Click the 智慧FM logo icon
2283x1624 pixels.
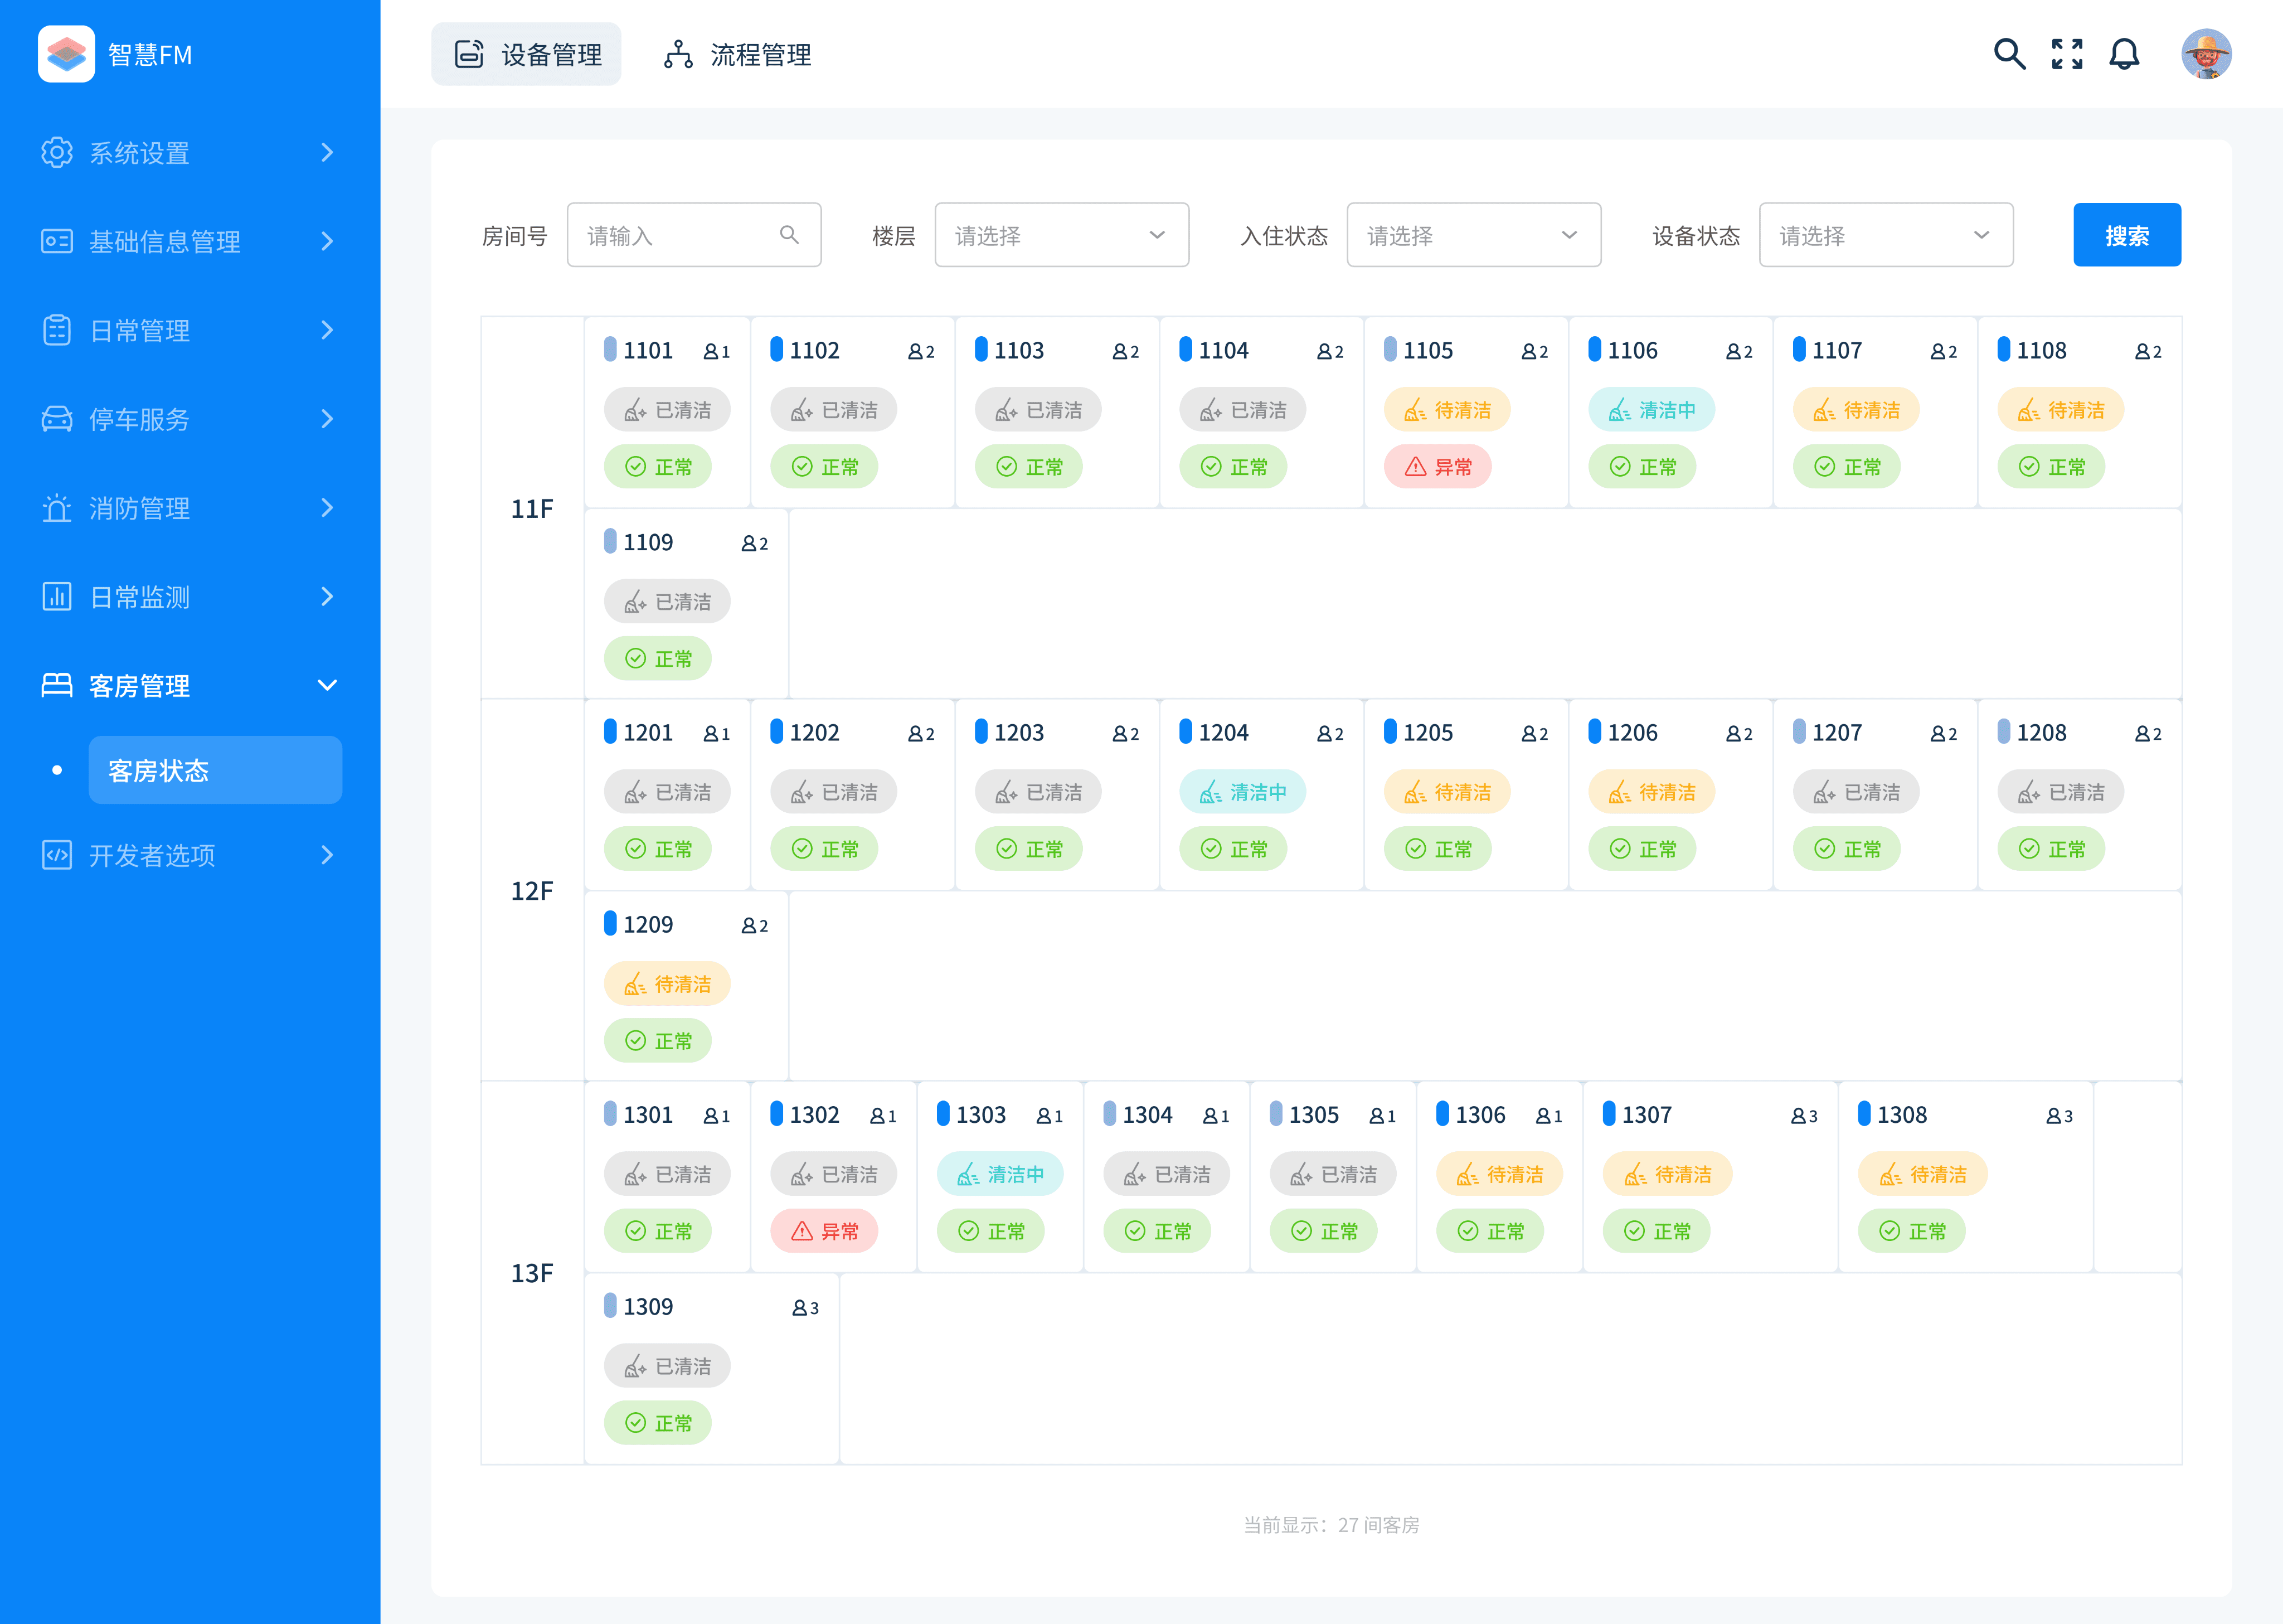[x=66, y=54]
